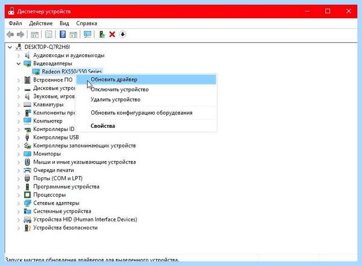Click the properties sheet toolbar icon
This screenshot has width=362, height=266.
pyautogui.click(x=48, y=34)
